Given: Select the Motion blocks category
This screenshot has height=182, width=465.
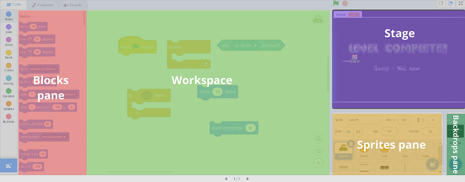Looking at the screenshot, I should [x=8, y=16].
